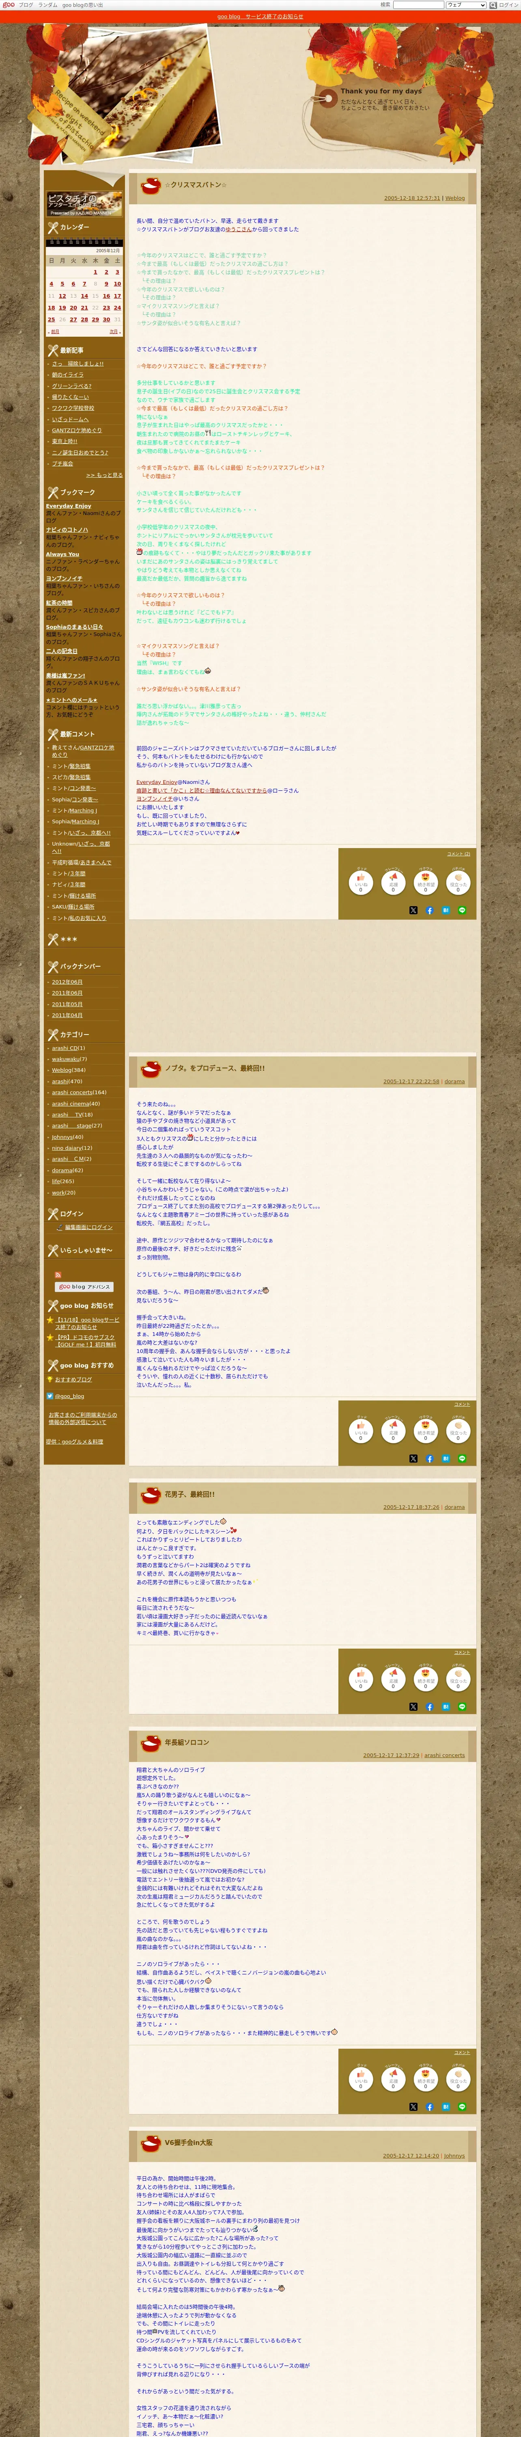Select December 18 in the calendar
The width and height of the screenshot is (521, 2437).
[x=51, y=307]
